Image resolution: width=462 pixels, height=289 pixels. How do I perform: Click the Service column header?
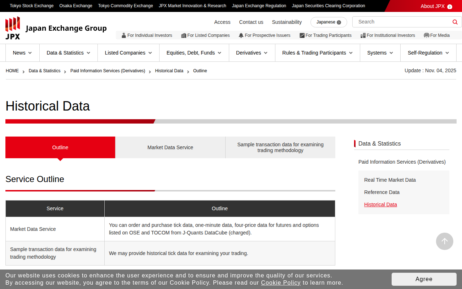(x=55, y=208)
